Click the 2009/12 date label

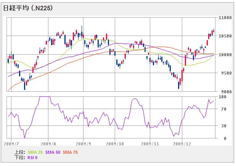[x=182, y=144]
